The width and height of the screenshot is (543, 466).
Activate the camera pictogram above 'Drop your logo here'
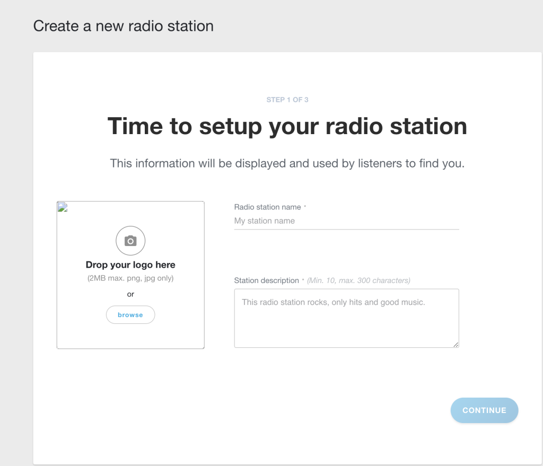click(130, 240)
